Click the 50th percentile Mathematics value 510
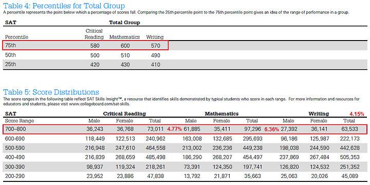The width and height of the screenshot is (370, 185). [125, 55]
